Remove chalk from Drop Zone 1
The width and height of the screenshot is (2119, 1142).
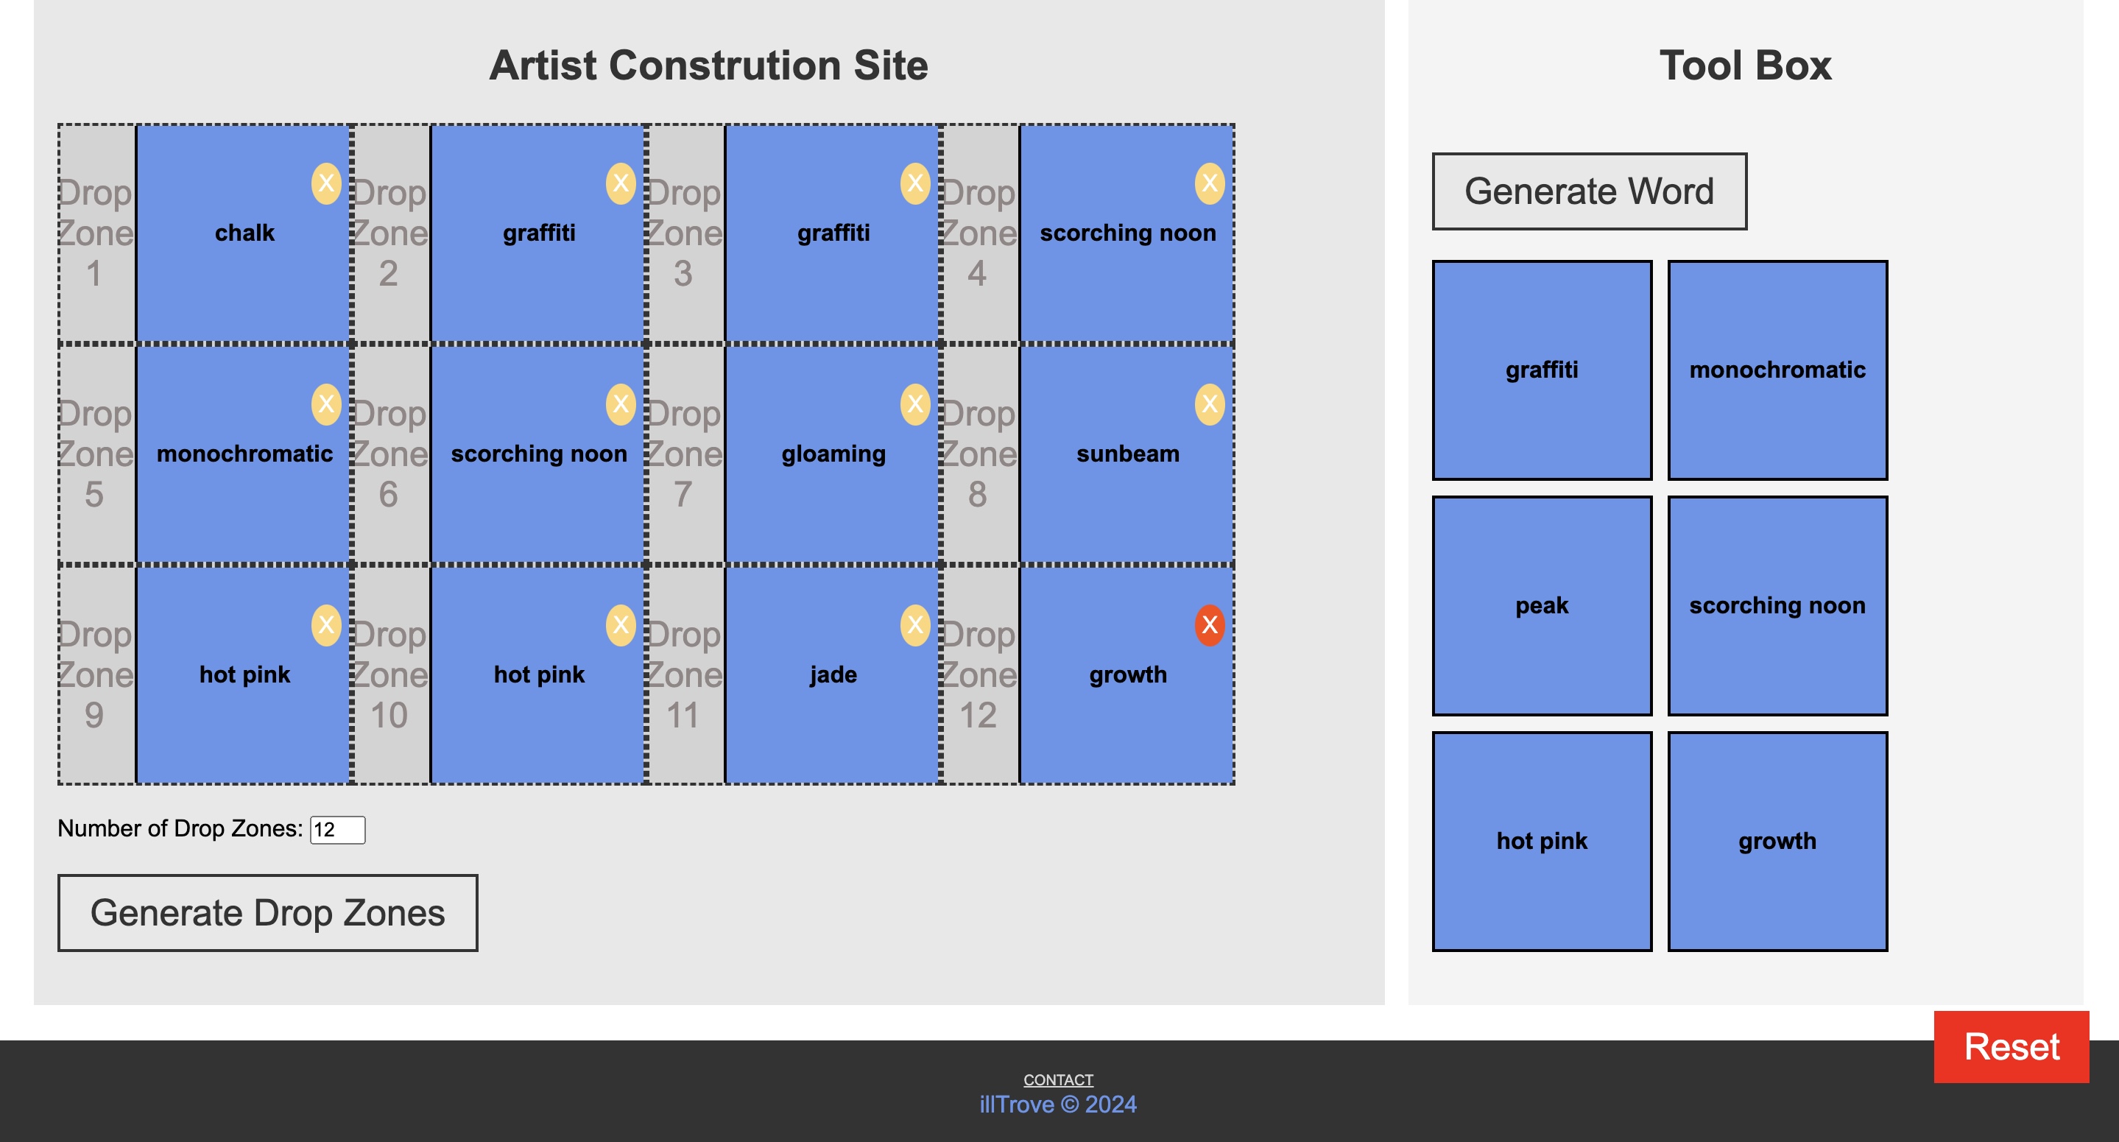point(325,183)
